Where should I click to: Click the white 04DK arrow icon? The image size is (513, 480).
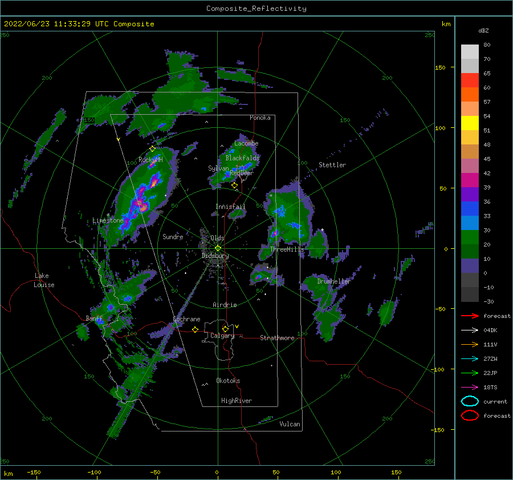tap(470, 330)
